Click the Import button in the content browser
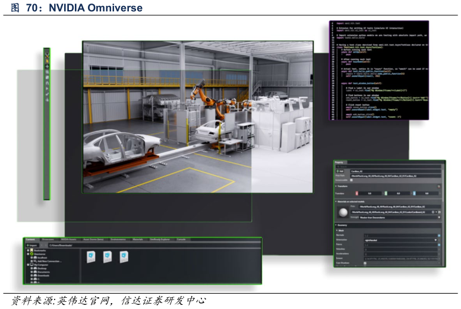The width and height of the screenshot is (461, 309). click(31, 246)
